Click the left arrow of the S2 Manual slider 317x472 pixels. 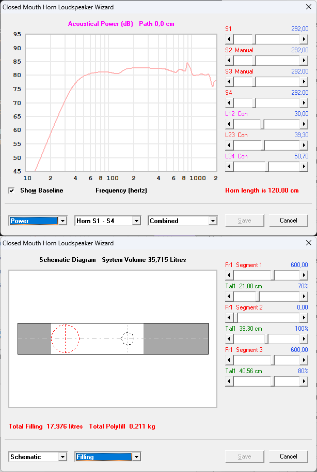pos(229,61)
